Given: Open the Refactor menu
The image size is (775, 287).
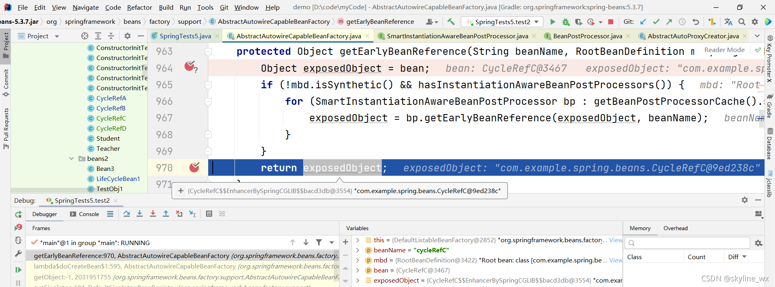Looking at the screenshot, I should point(140,7).
